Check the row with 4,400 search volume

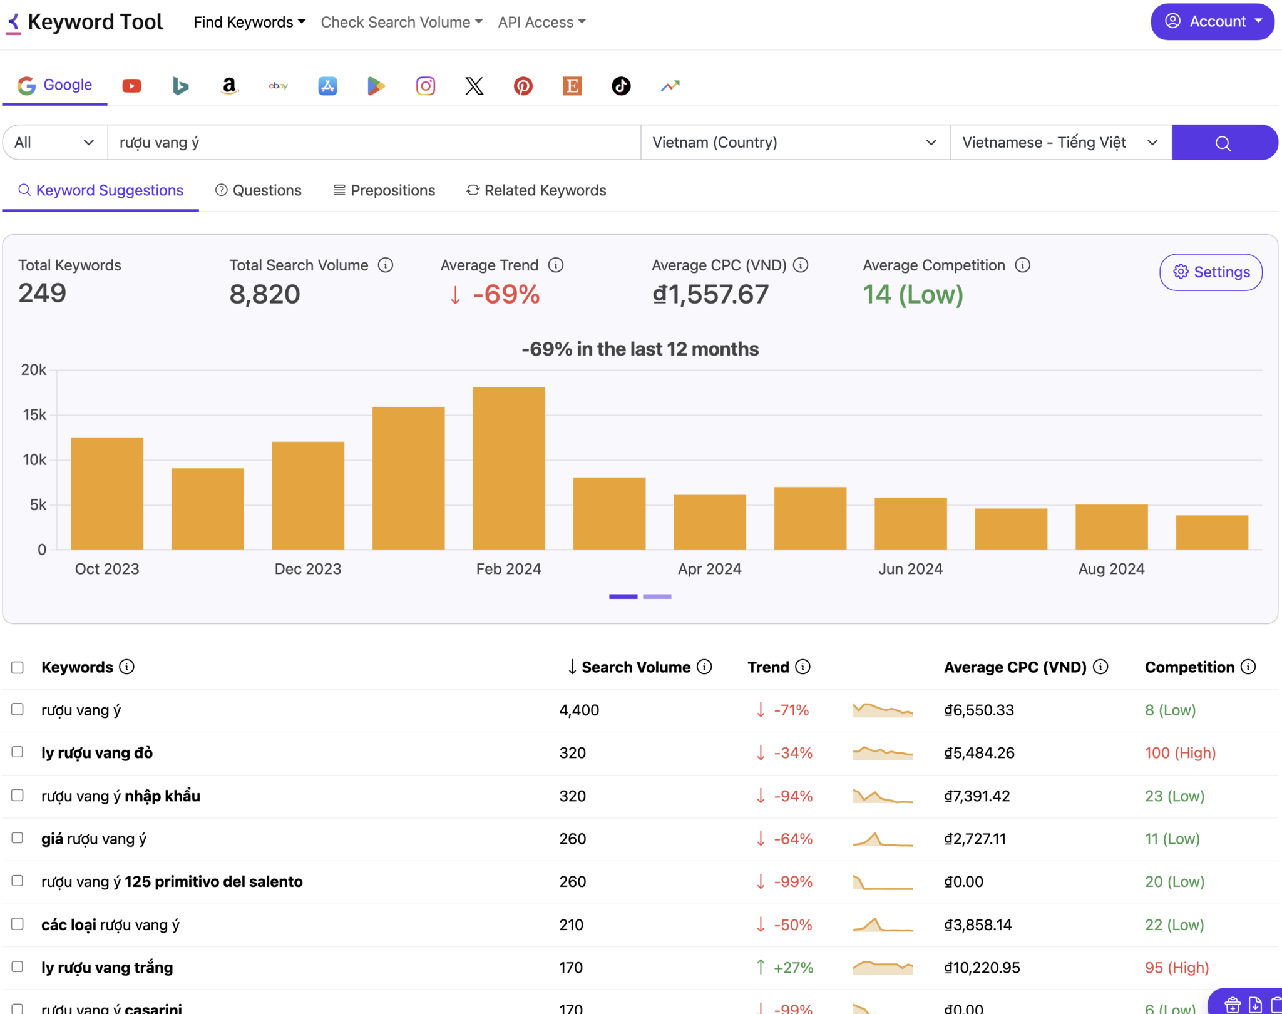[x=18, y=710]
